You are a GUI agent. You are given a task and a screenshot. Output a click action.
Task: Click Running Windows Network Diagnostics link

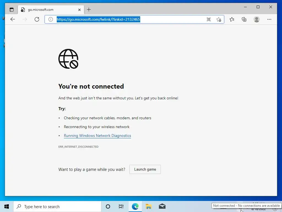coord(97,136)
